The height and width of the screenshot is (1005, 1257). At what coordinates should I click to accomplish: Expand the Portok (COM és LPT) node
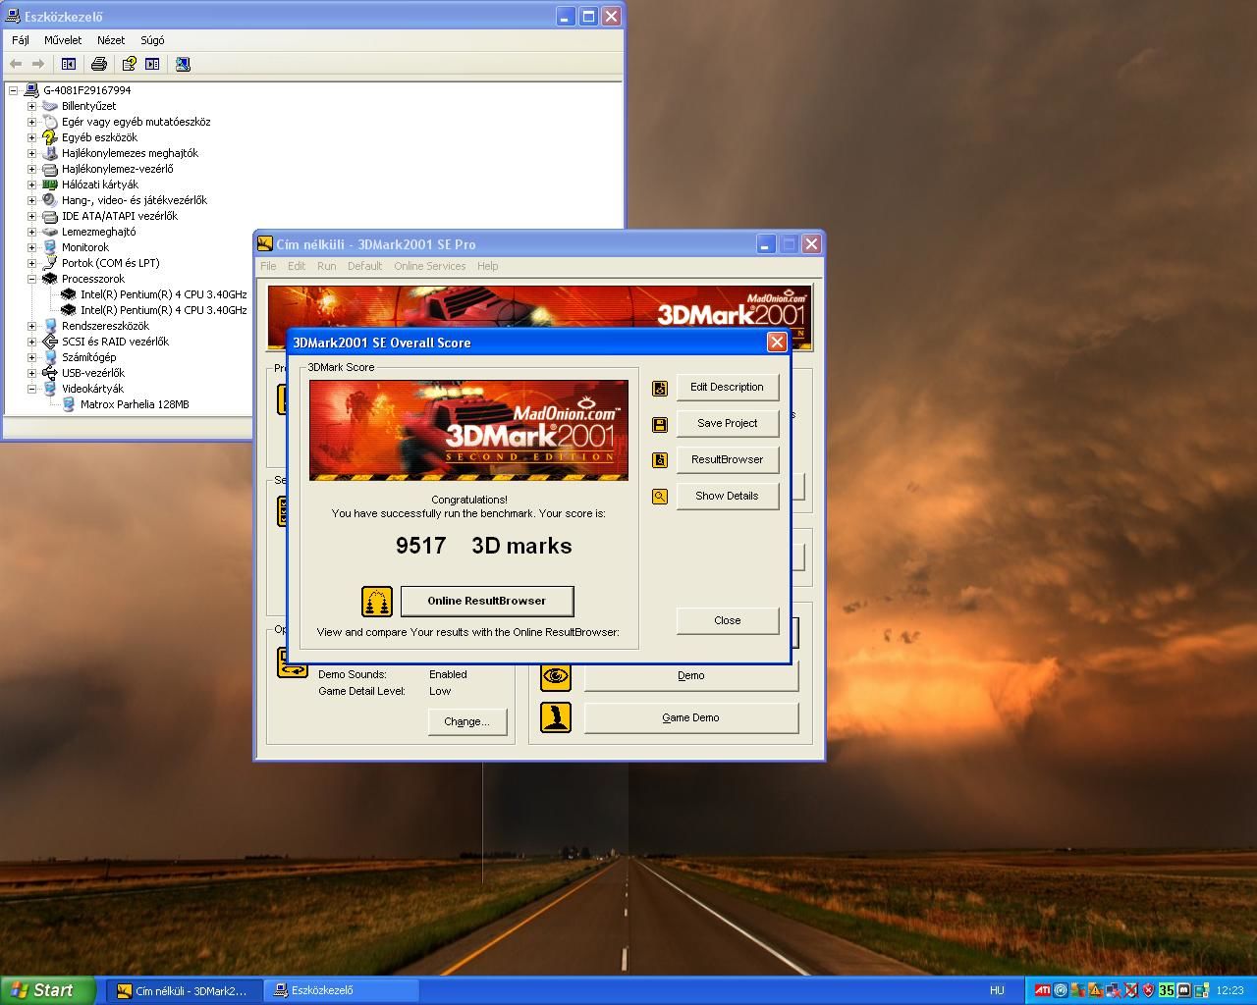31,263
